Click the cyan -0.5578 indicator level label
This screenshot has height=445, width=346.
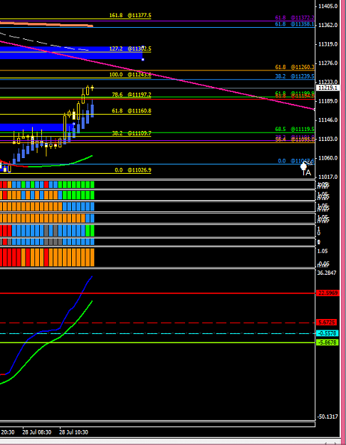tap(327, 333)
